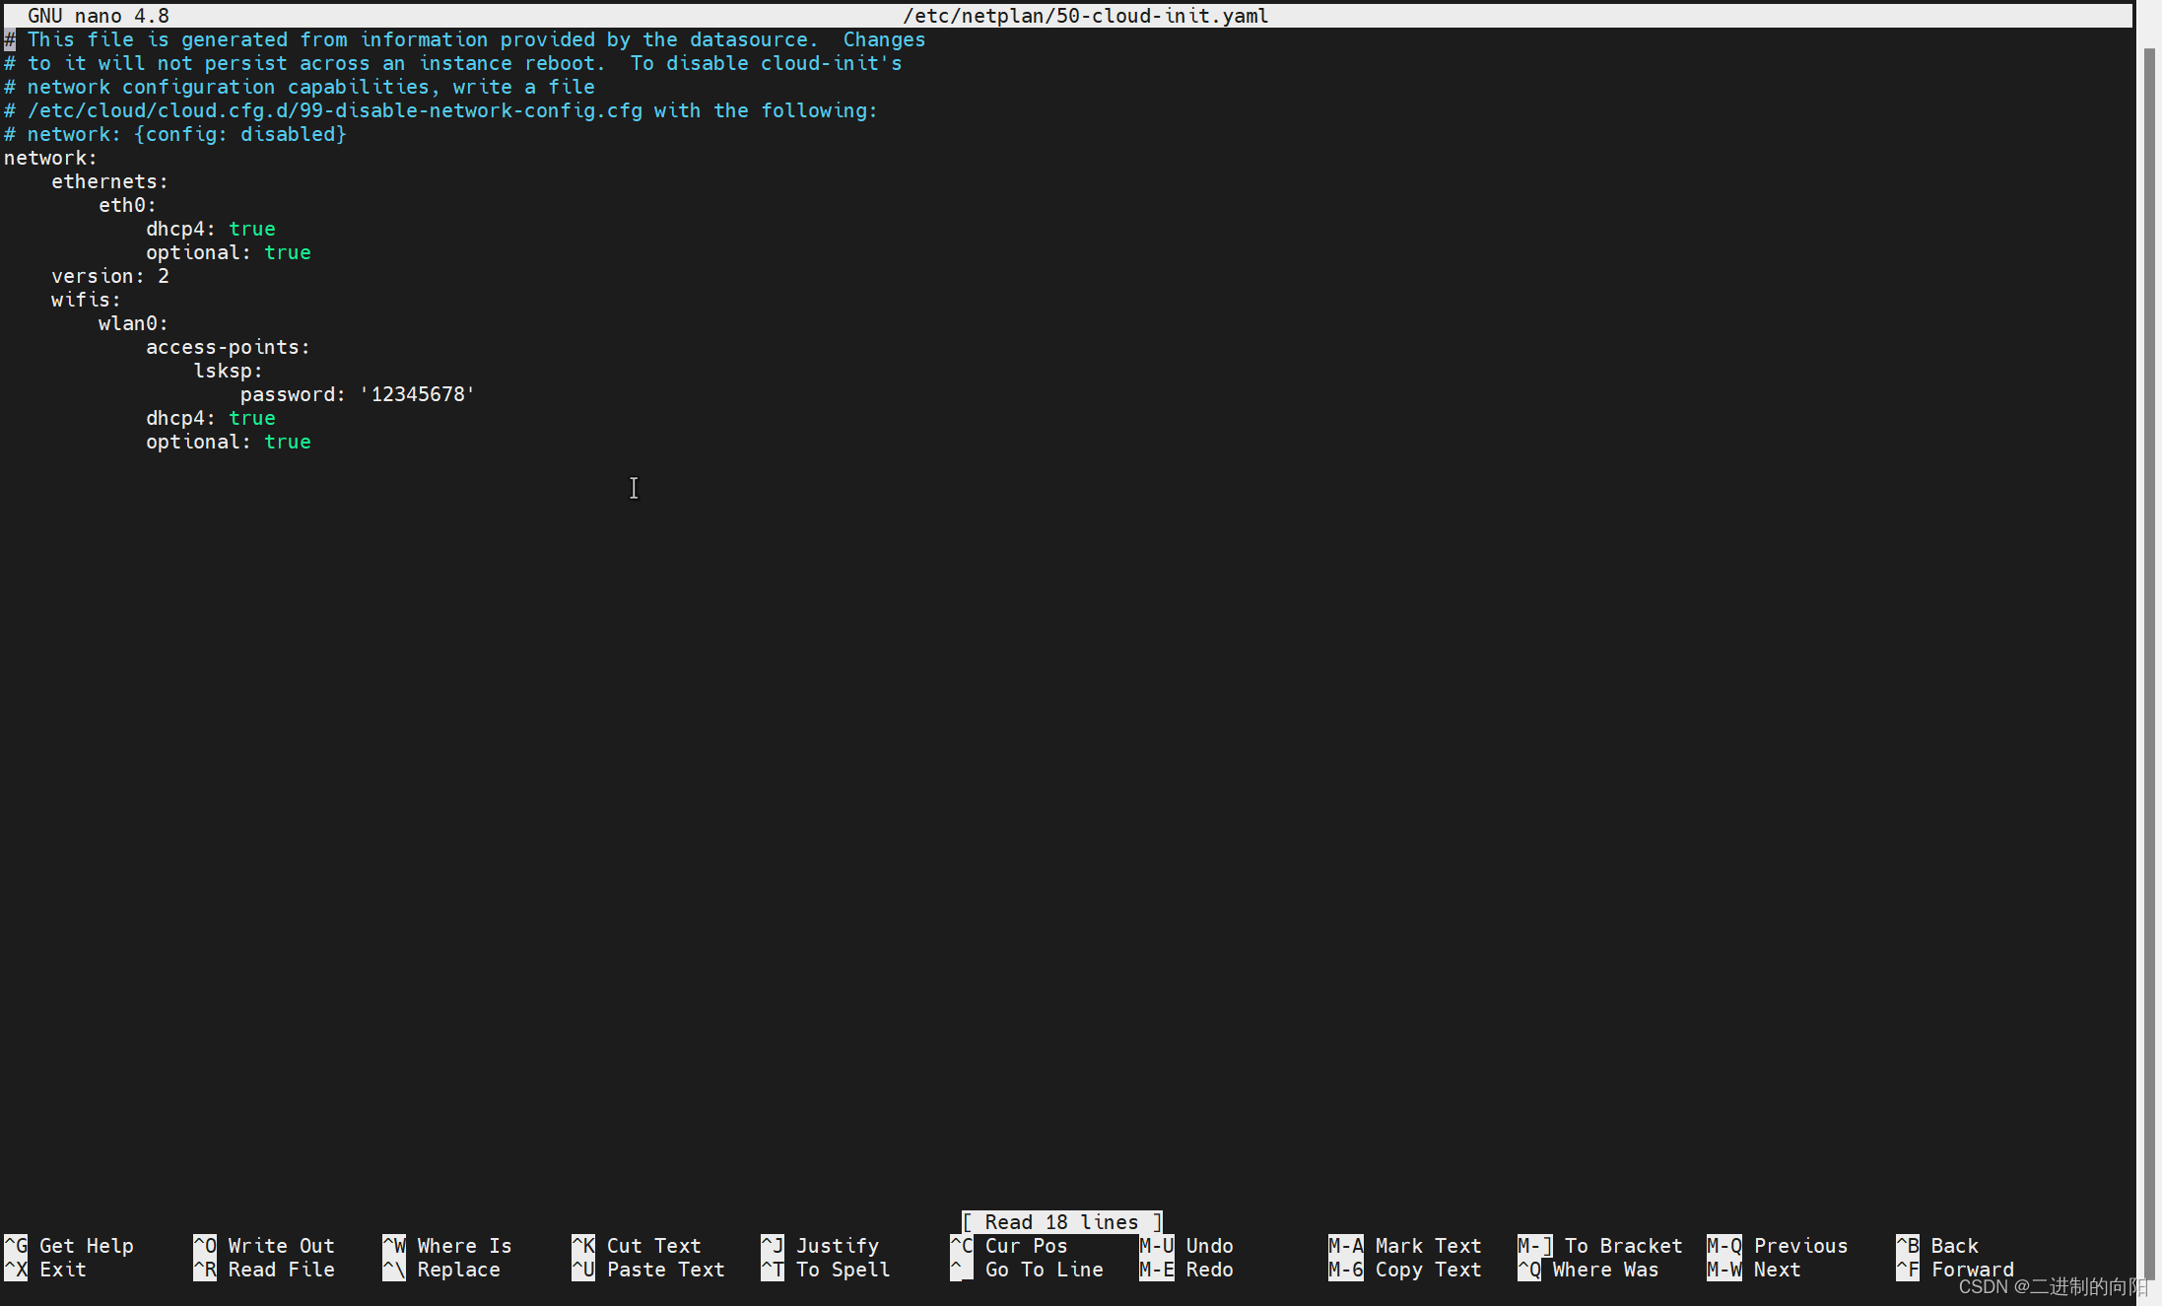Click the '^R Read File' shortcut label

(264, 1270)
